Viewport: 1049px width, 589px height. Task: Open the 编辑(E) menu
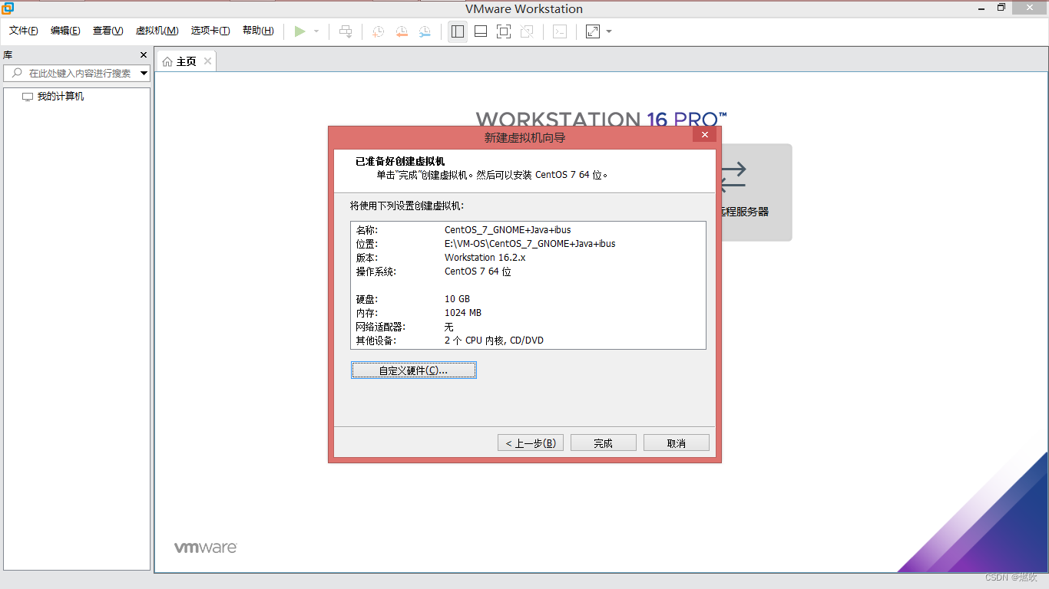click(65, 31)
